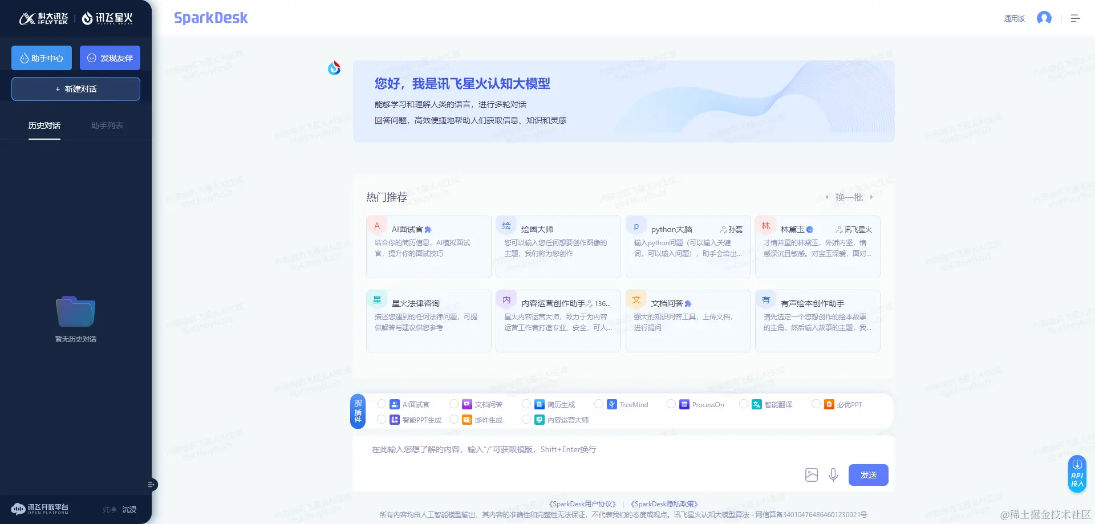Click the AI面试官 card's red A icon

pyautogui.click(x=377, y=226)
